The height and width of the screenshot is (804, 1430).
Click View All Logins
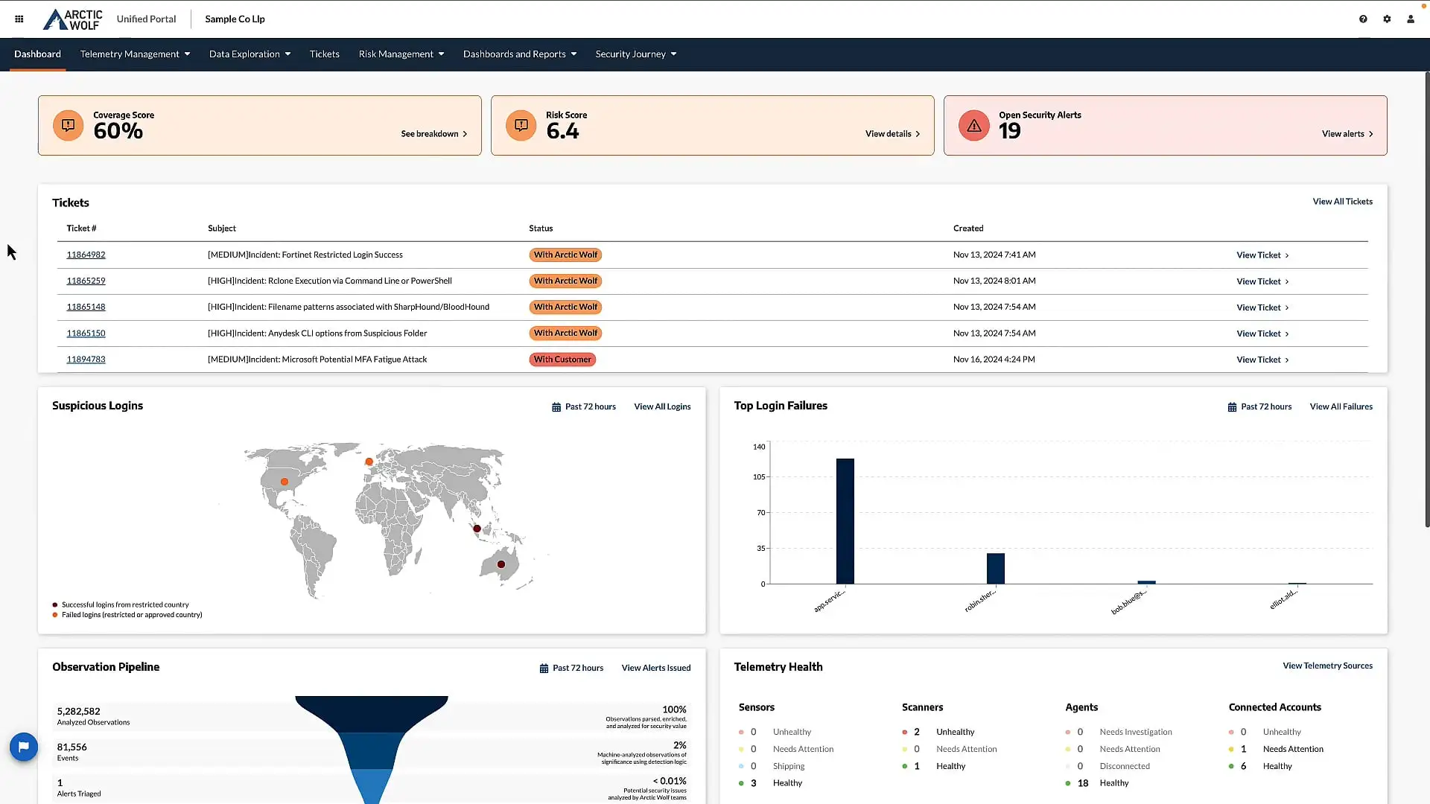point(662,407)
